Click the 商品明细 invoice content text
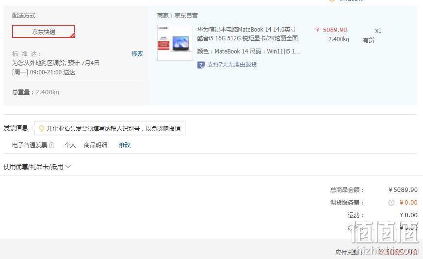This screenshot has height=259, width=423. tap(96, 145)
